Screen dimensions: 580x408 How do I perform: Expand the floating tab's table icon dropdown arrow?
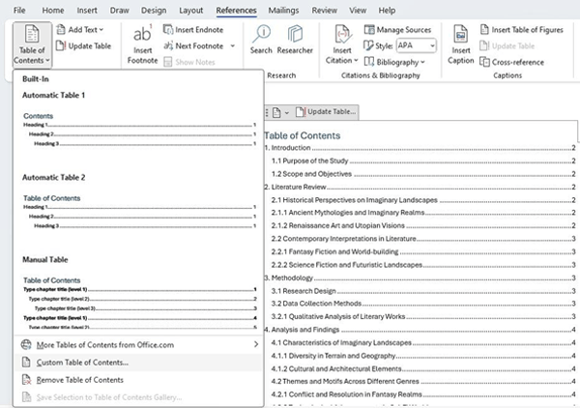[287, 112]
